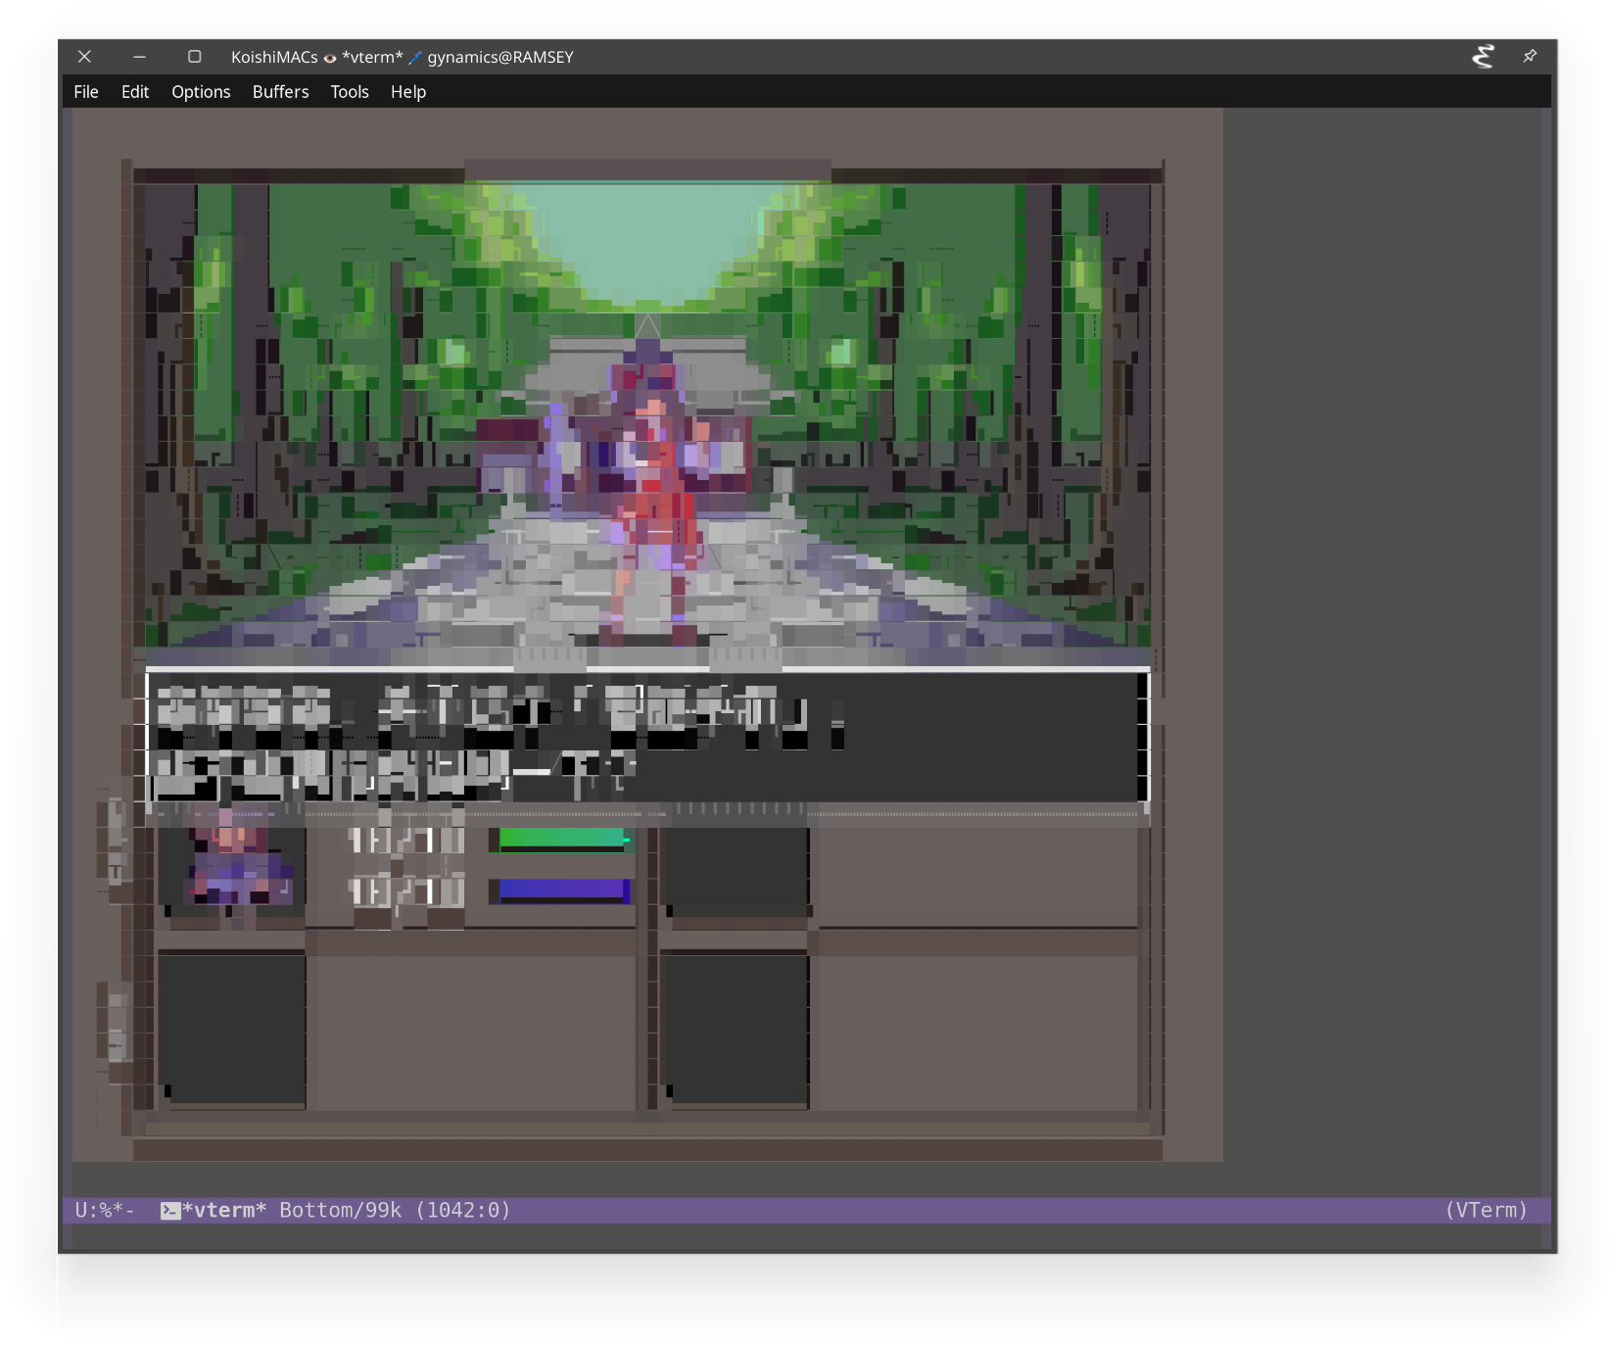Click the blue mana bar
The width and height of the screenshot is (1614, 1348).
564,891
